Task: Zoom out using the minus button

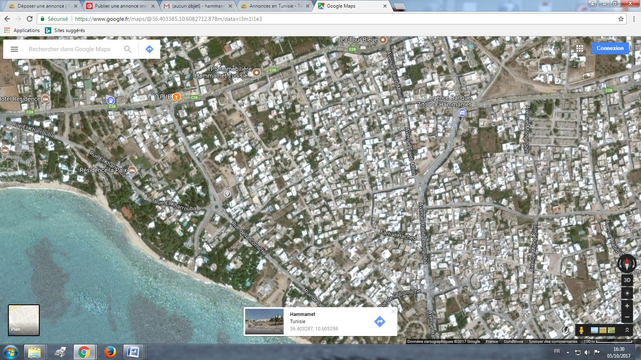Action: coord(627,317)
